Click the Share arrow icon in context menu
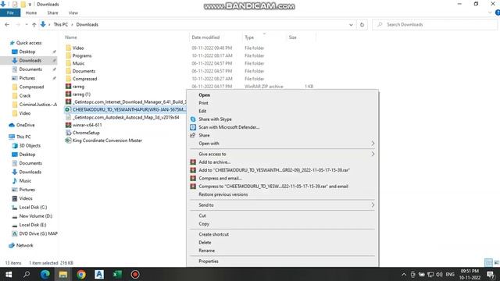Image resolution: width=500 pixels, height=281 pixels. click(x=193, y=135)
